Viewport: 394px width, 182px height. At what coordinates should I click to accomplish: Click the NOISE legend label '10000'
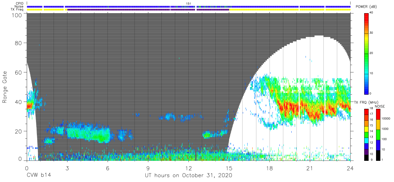pos(386,119)
